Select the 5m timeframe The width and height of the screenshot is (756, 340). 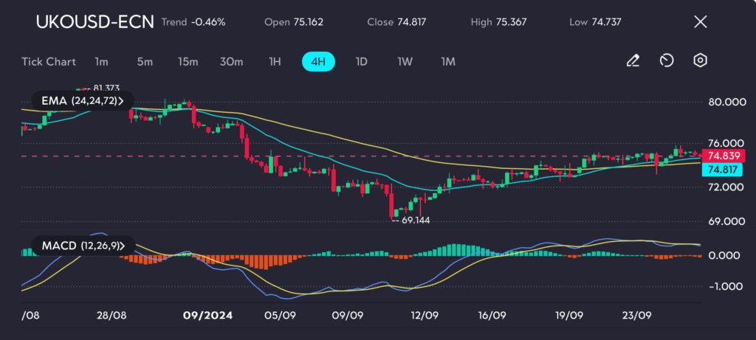tap(145, 61)
